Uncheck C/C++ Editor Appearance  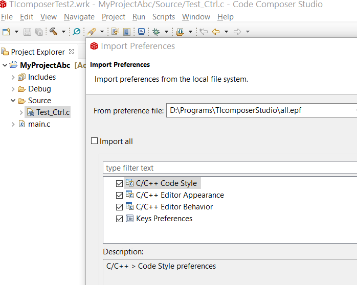tap(120, 195)
